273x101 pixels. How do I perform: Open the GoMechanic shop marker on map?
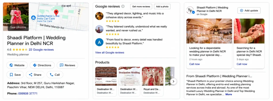coord(33,18)
